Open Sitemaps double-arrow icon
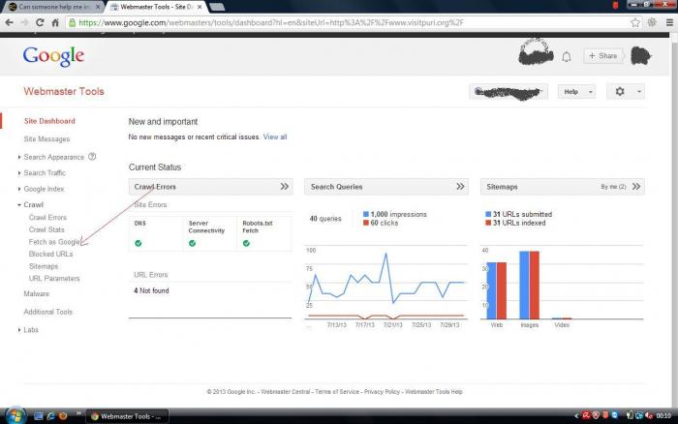This screenshot has width=678, height=424. [x=636, y=187]
